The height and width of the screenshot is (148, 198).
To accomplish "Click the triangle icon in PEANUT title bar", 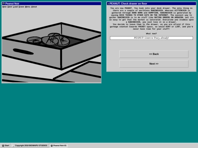I will pyautogui.click(x=108, y=4).
